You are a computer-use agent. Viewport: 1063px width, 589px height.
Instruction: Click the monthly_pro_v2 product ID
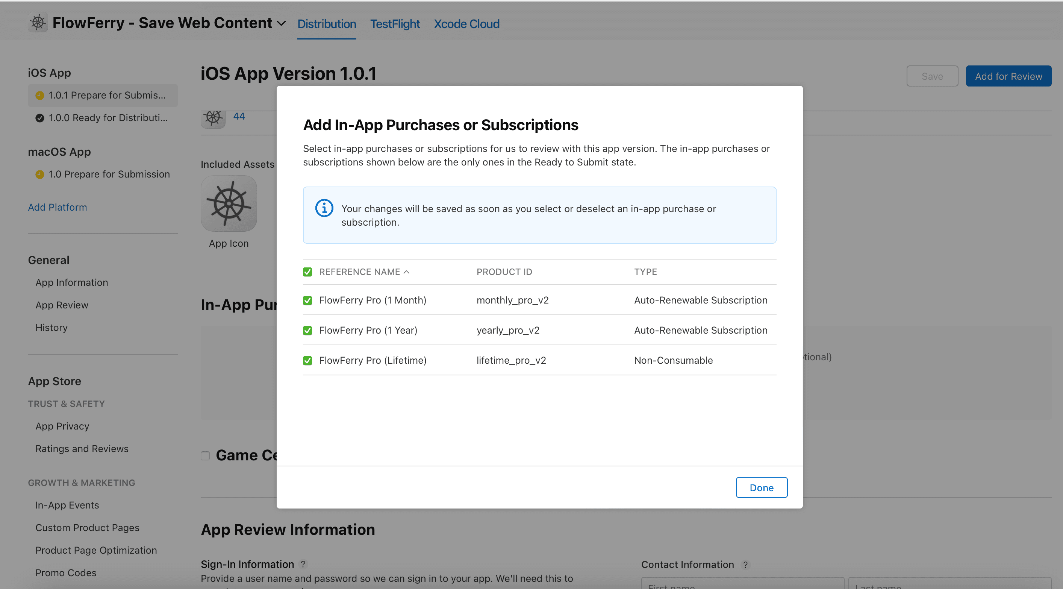[513, 300]
